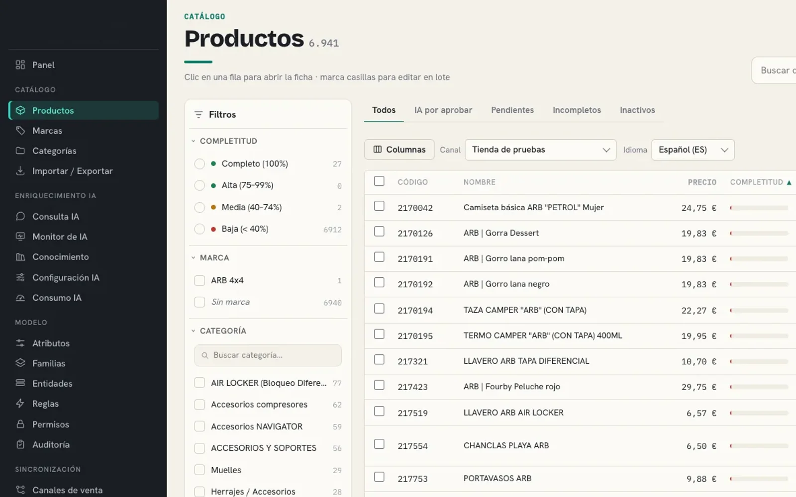Click the Categorías folder icon
This screenshot has height=497, width=796.
pos(20,151)
